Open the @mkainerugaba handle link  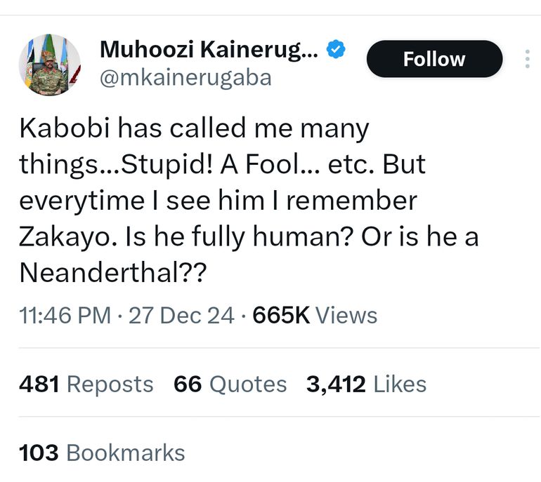[185, 77]
